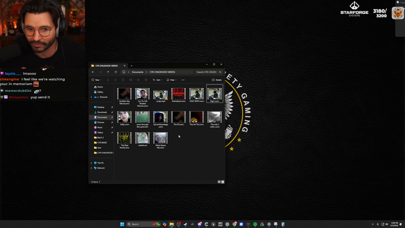Click the taskbar clock and date
The height and width of the screenshot is (228, 405).
tap(394, 224)
